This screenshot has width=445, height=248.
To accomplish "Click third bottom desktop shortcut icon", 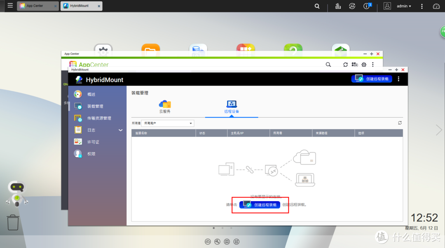I will pos(227,241).
